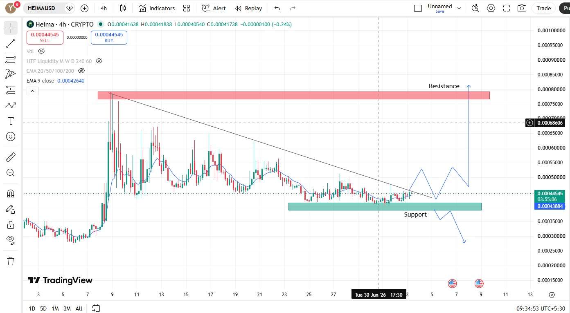Viewport: 570px width, 313px height.
Task: Select the 1D time range
Action: [32, 309]
